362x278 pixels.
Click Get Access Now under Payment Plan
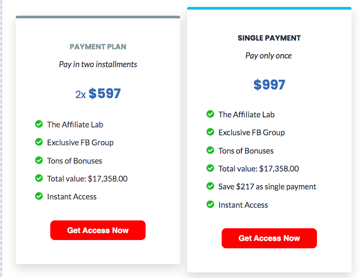97,230
